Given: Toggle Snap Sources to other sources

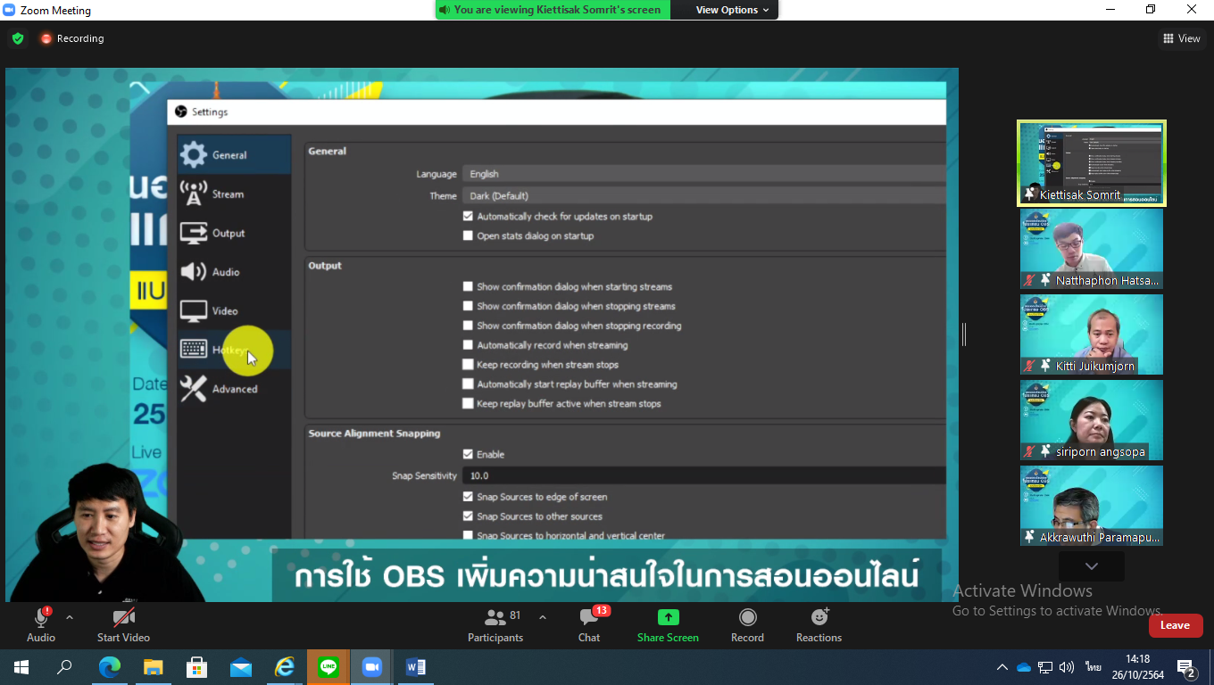Looking at the screenshot, I should [468, 516].
